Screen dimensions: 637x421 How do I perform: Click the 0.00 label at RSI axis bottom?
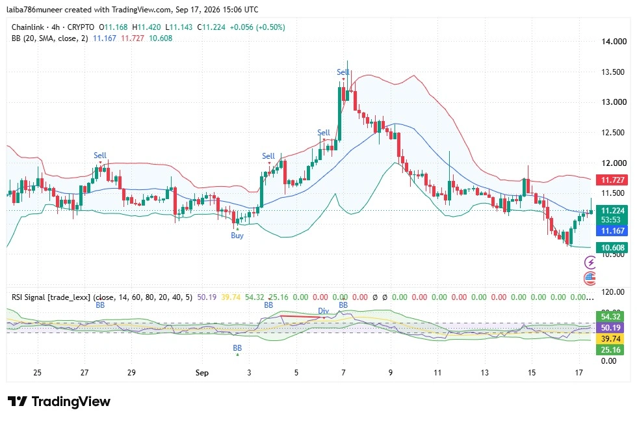click(608, 360)
